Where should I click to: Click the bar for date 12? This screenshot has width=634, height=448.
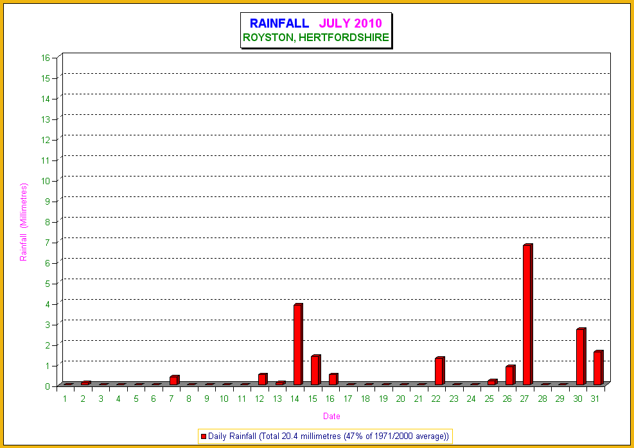coord(263,379)
